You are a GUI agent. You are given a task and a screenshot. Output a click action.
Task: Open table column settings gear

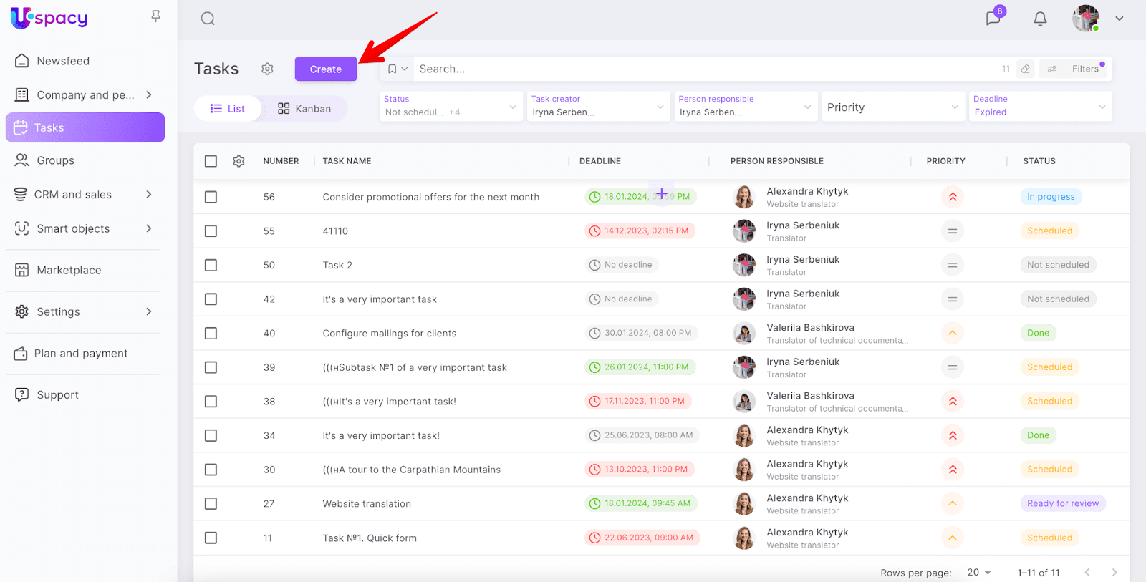click(x=239, y=161)
